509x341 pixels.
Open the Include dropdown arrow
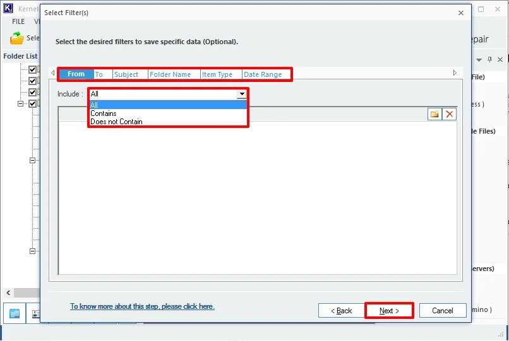[241, 94]
